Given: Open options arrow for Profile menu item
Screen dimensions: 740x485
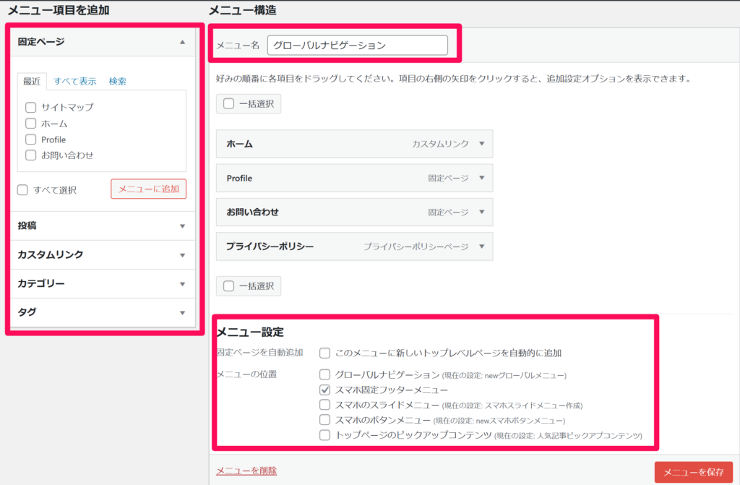Looking at the screenshot, I should tap(482, 178).
